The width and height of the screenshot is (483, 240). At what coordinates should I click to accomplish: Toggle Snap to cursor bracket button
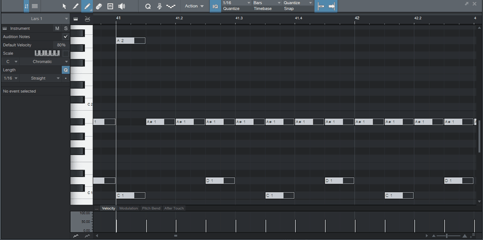(x=321, y=6)
